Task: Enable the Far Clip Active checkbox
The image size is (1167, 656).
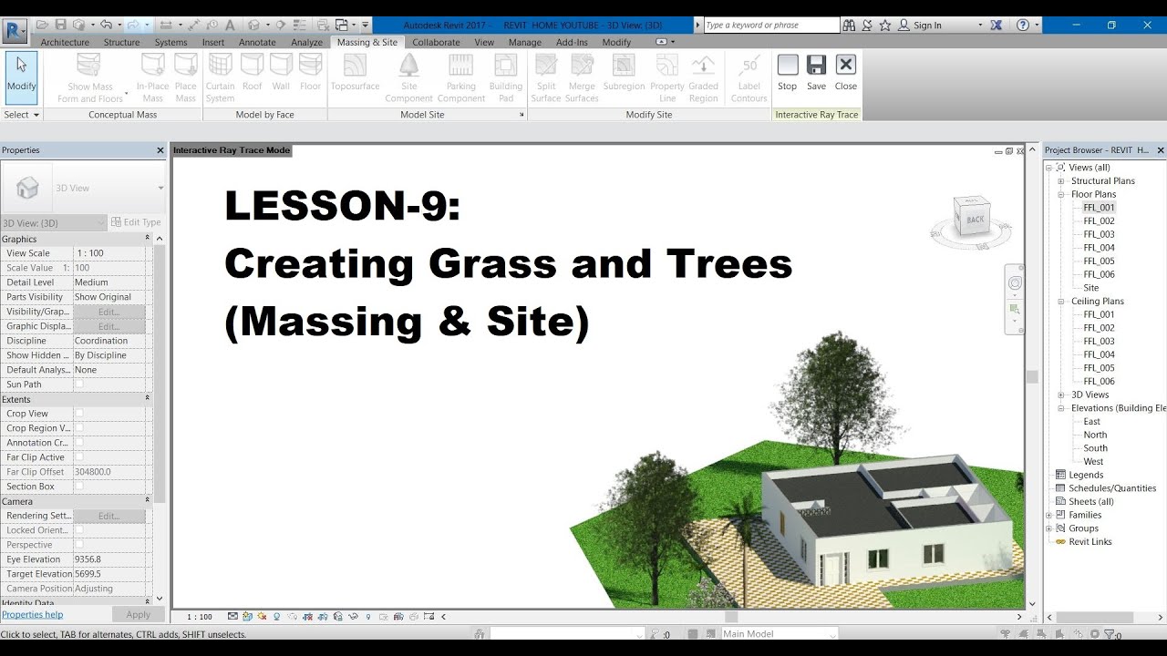Action: tap(79, 457)
